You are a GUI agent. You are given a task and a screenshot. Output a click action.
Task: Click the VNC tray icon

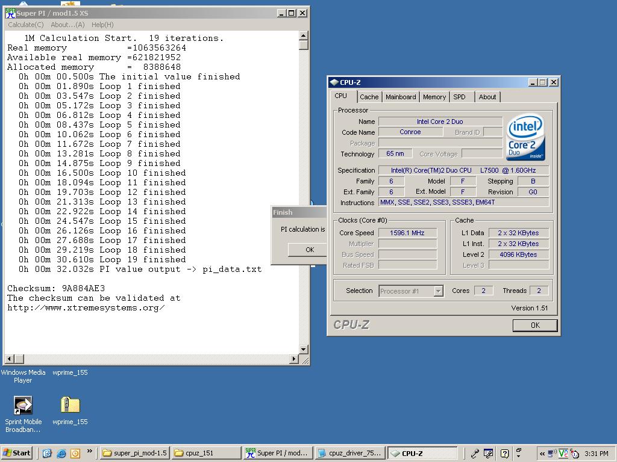(563, 454)
